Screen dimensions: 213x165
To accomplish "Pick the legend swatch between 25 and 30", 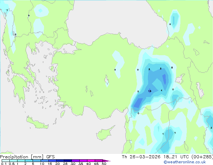I will (x=68, y=161).
